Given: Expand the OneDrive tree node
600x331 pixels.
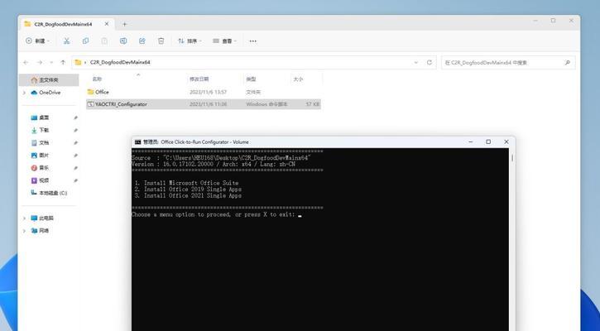Looking at the screenshot, I should point(25,93).
